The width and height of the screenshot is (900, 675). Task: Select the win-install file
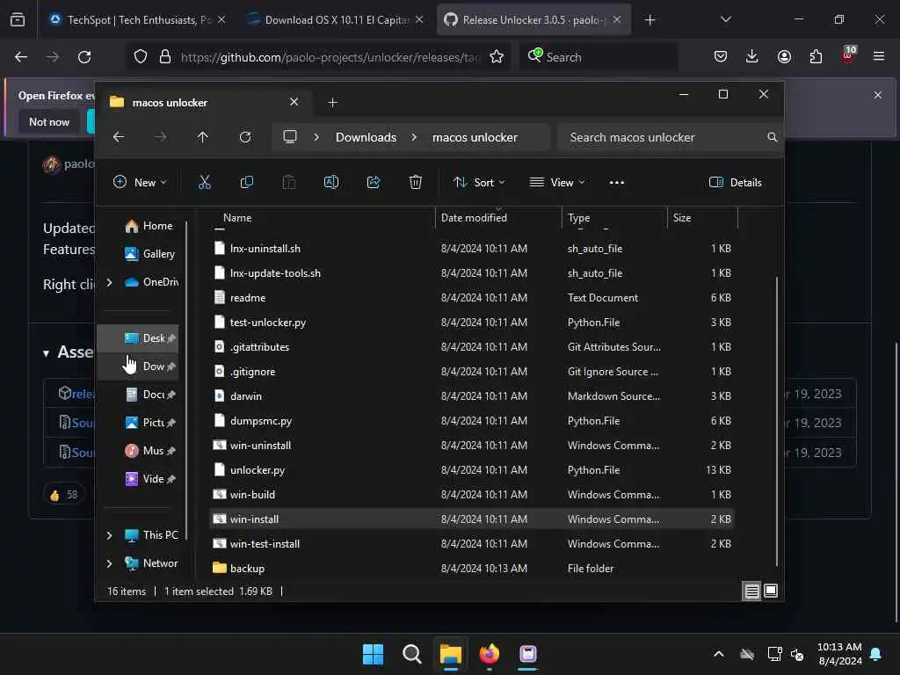coord(472,519)
